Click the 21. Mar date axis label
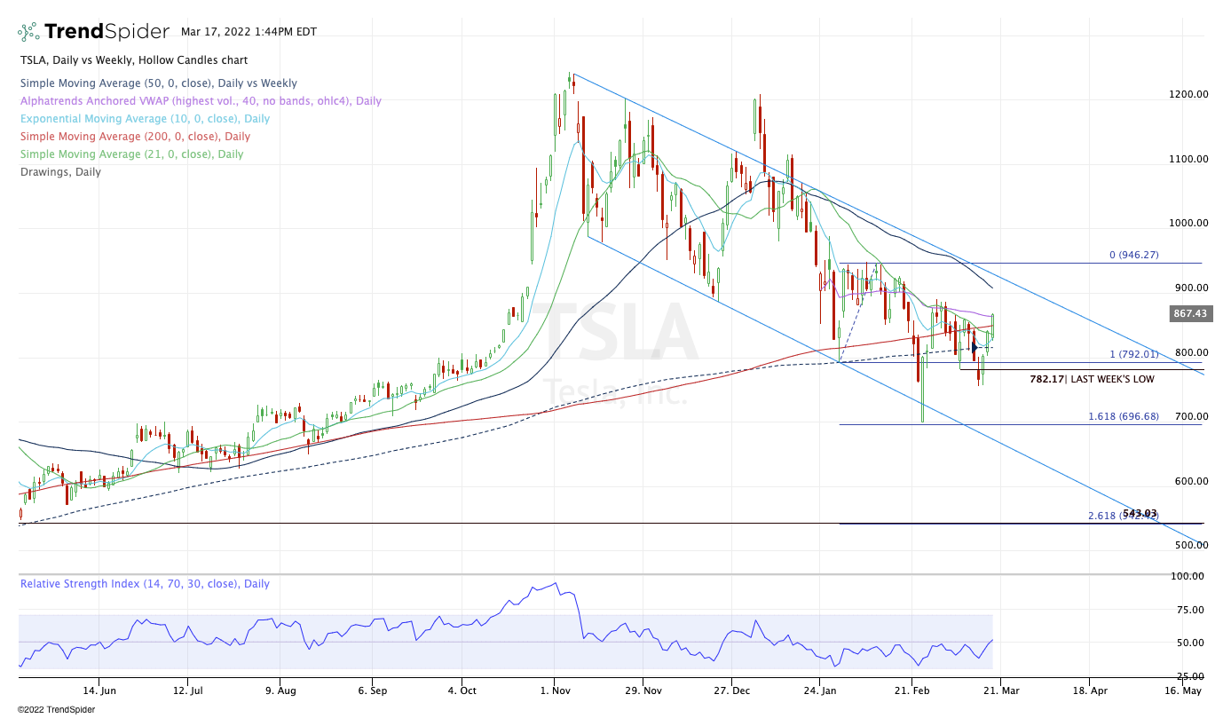1231x718 pixels. [x=1000, y=690]
